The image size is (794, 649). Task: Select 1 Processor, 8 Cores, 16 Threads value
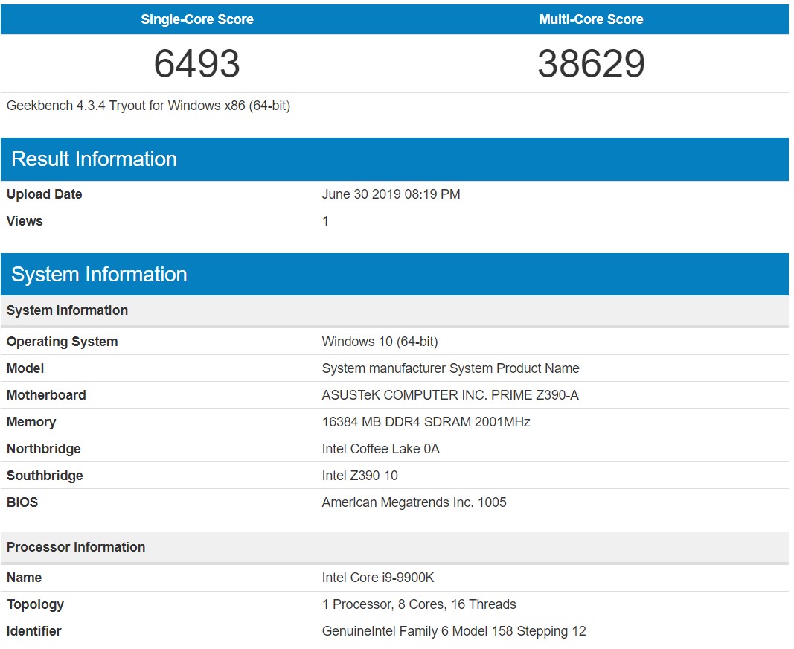pyautogui.click(x=419, y=604)
